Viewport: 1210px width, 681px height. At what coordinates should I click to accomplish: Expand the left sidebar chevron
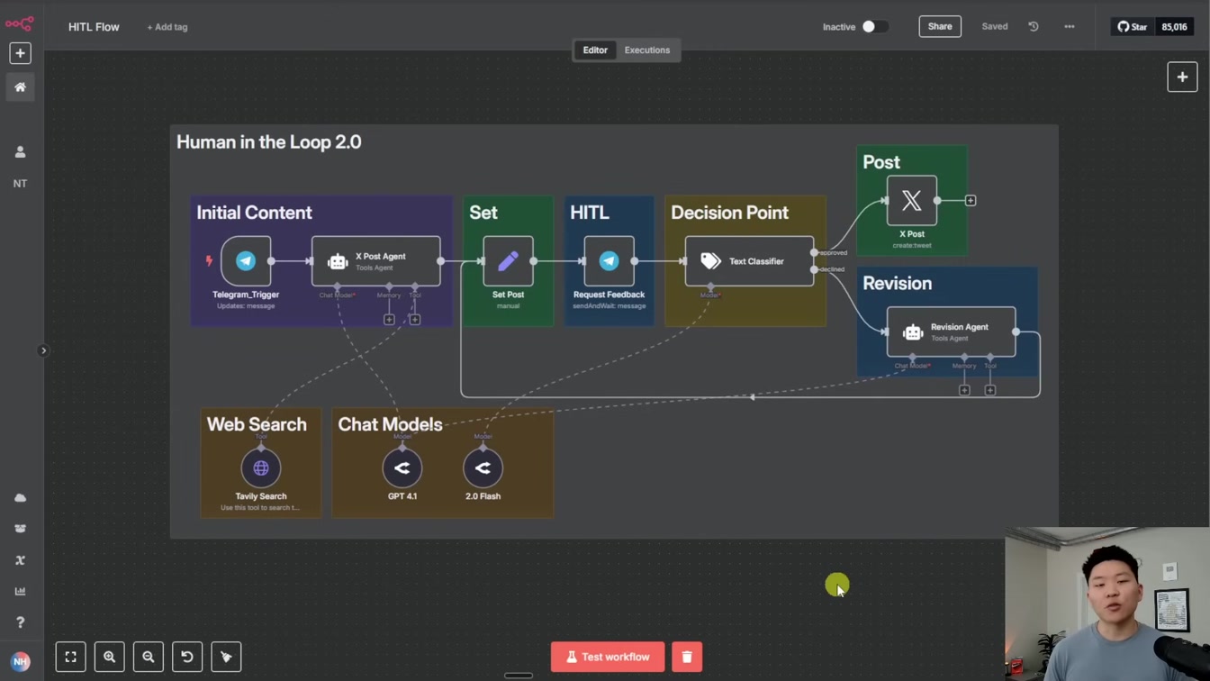pos(43,350)
